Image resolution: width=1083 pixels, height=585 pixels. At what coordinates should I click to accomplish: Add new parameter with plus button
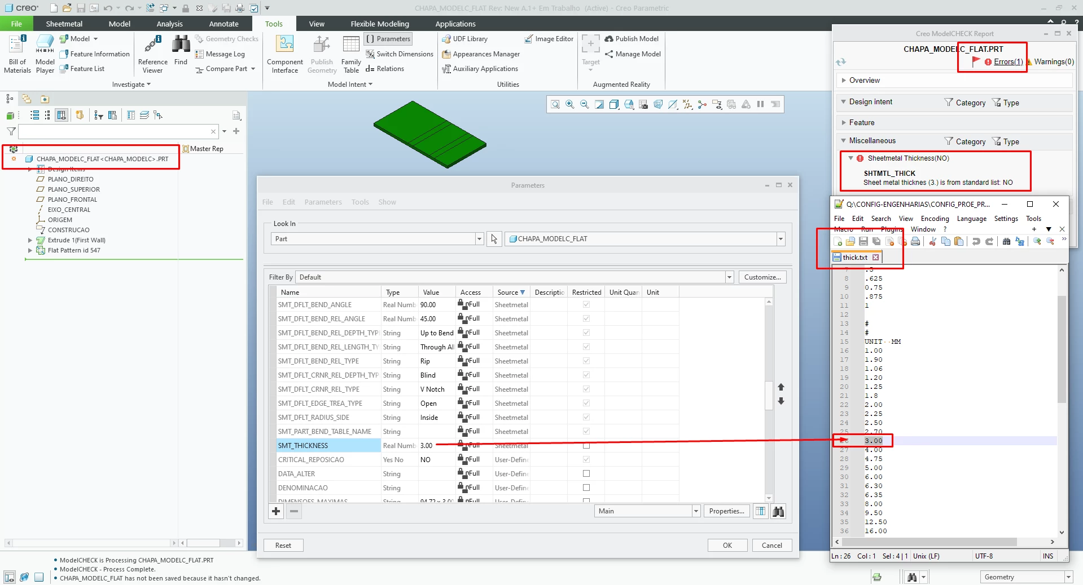click(276, 511)
